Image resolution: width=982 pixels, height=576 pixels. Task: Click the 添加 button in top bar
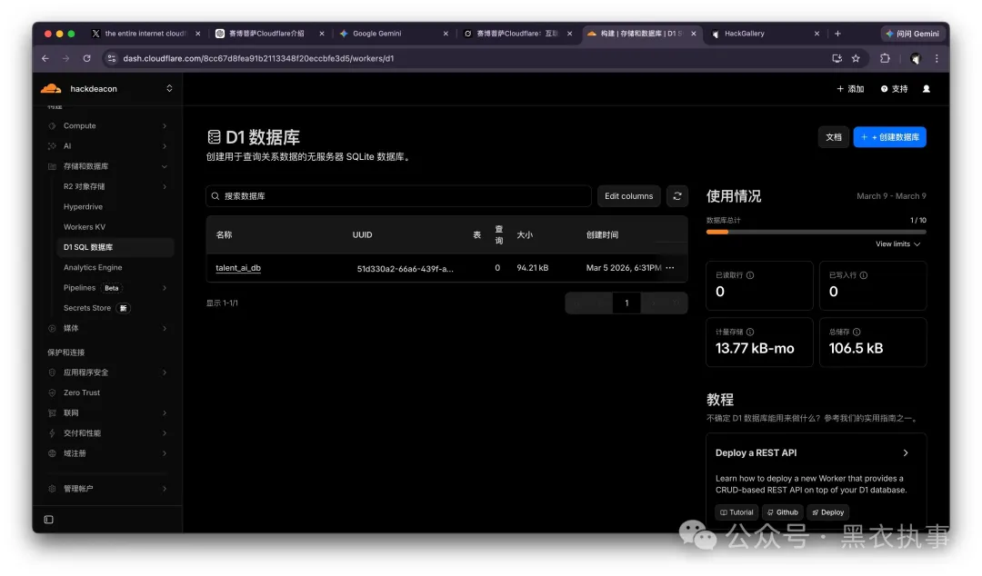click(x=850, y=89)
